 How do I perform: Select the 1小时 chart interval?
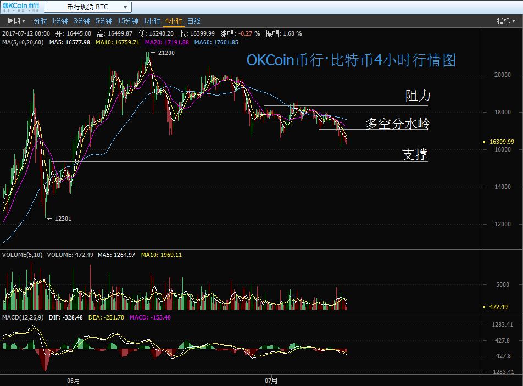pos(152,21)
